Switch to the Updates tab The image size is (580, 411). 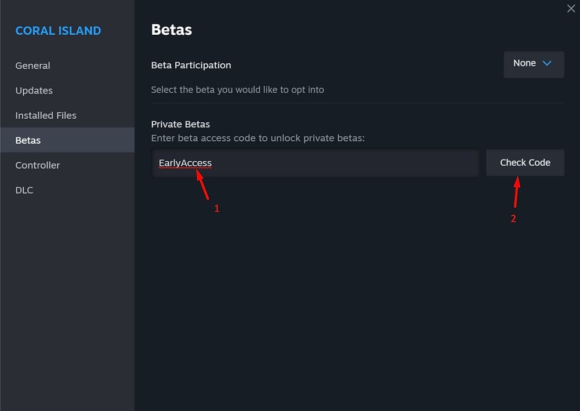pyautogui.click(x=34, y=90)
